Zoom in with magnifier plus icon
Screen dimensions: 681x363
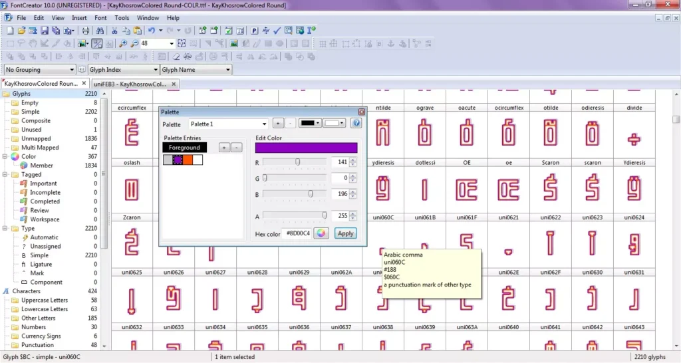tap(123, 43)
